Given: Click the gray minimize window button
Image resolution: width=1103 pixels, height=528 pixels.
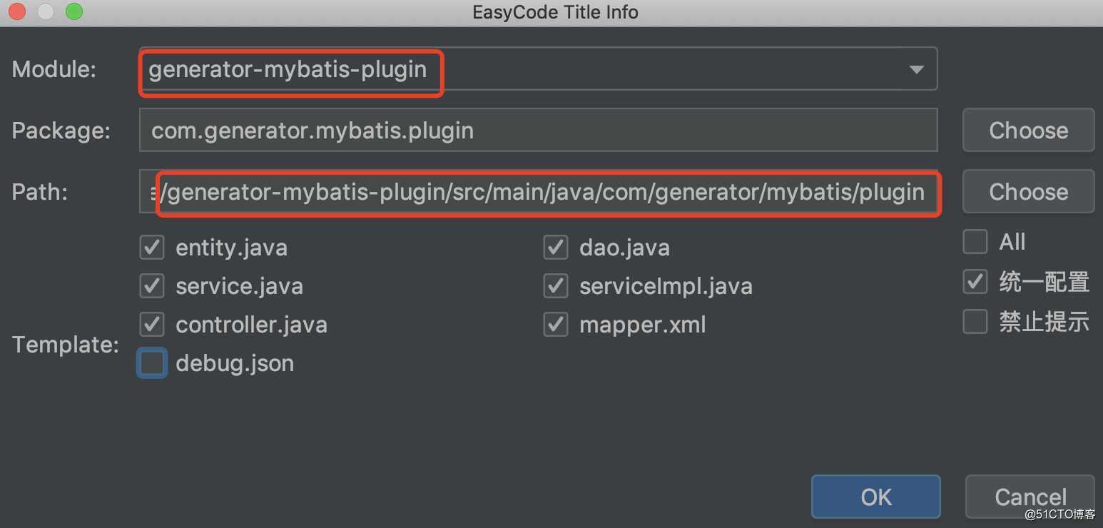Looking at the screenshot, I should (45, 11).
